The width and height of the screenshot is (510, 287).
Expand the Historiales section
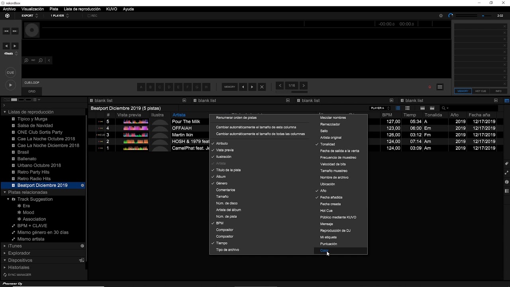click(x=5, y=267)
